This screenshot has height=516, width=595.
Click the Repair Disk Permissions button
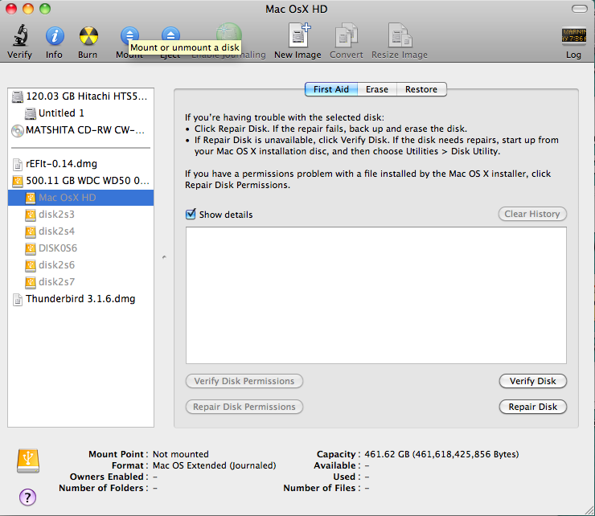[244, 407]
